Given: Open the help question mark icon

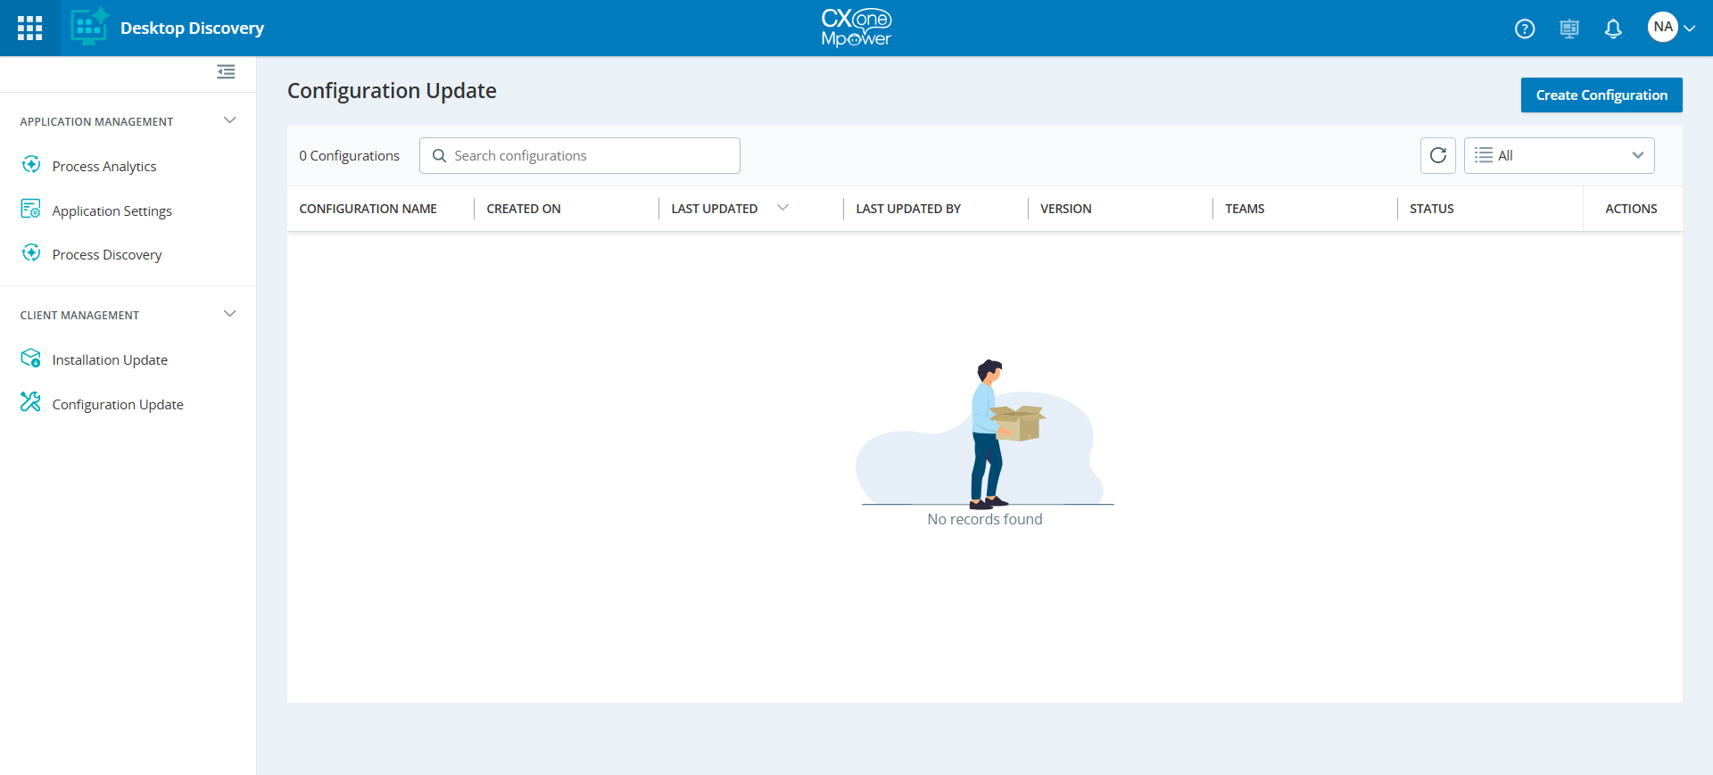Looking at the screenshot, I should pyautogui.click(x=1525, y=29).
